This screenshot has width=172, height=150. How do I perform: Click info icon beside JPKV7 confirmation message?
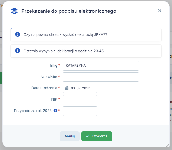[18, 34]
